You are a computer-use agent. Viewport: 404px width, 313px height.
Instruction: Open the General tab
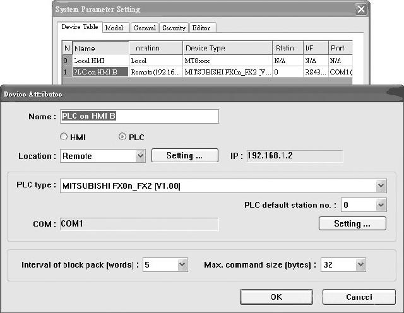145,28
